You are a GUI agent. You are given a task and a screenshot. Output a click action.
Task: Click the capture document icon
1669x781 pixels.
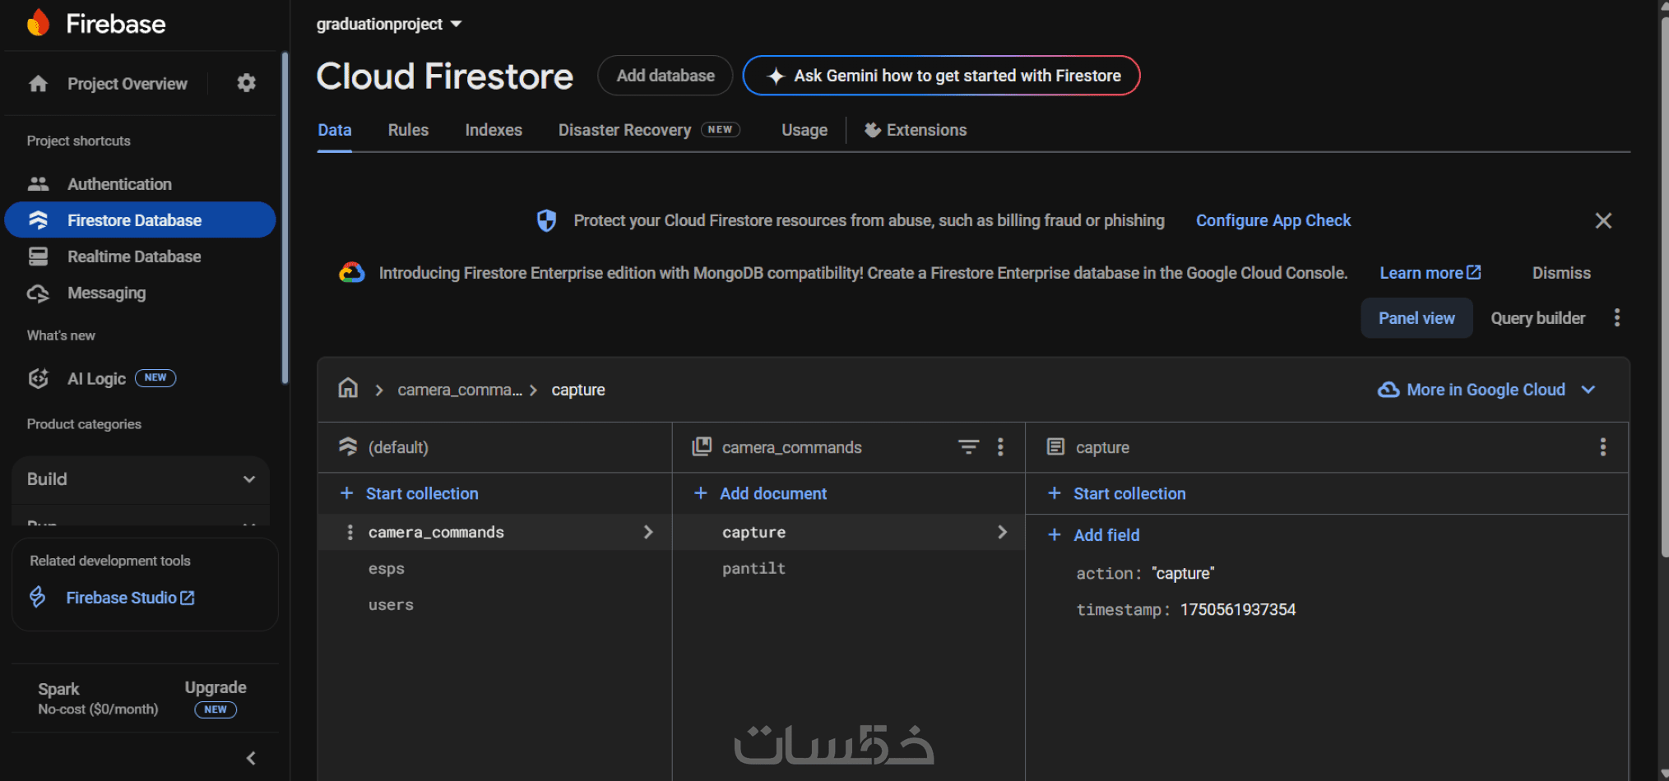click(x=1055, y=446)
